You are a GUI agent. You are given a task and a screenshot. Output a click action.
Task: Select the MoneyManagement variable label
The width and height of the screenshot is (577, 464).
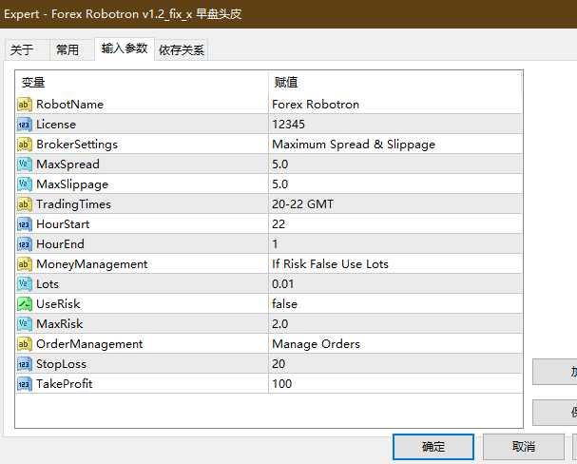click(91, 264)
